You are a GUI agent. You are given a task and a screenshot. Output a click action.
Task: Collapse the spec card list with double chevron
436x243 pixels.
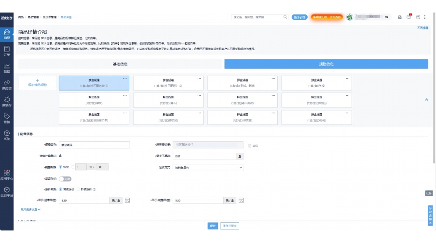click(x=426, y=100)
